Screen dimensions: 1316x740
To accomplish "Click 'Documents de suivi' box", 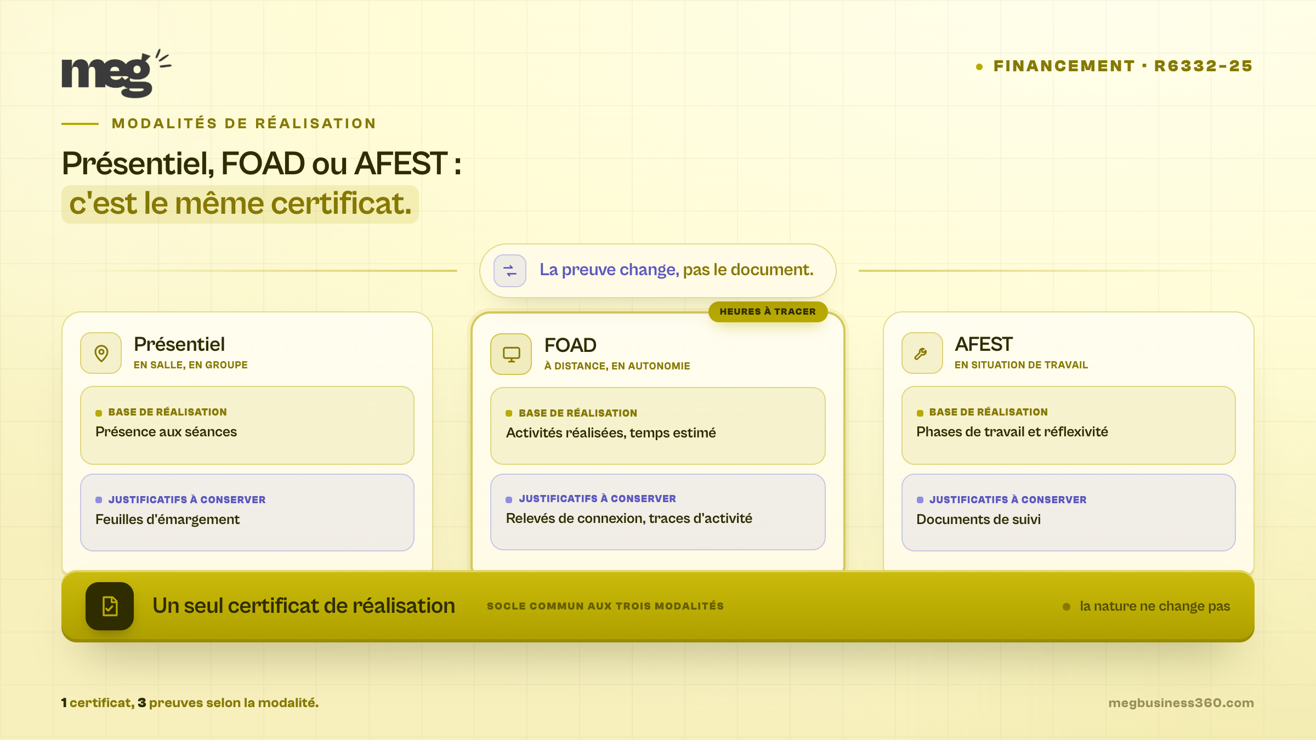I will pyautogui.click(x=1069, y=513).
